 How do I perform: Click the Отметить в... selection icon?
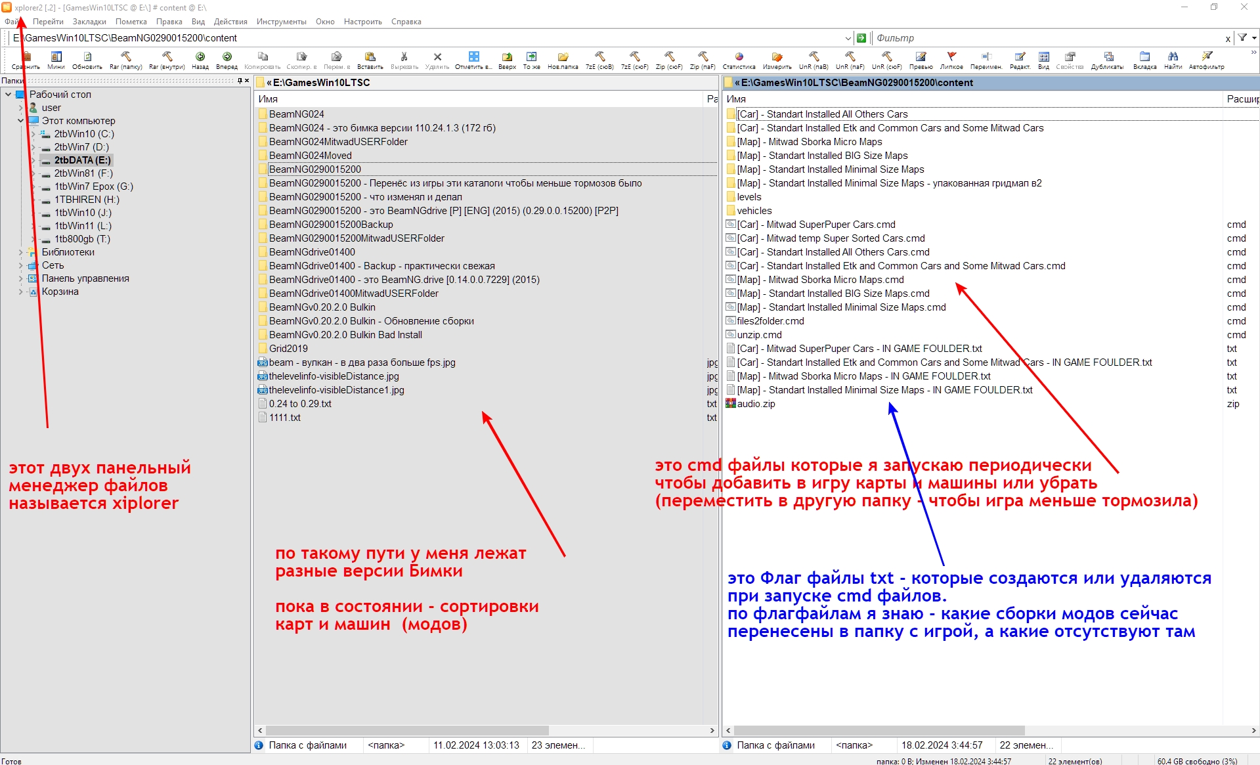[473, 60]
